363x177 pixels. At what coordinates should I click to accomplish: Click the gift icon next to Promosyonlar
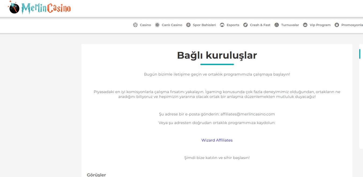coord(337,25)
